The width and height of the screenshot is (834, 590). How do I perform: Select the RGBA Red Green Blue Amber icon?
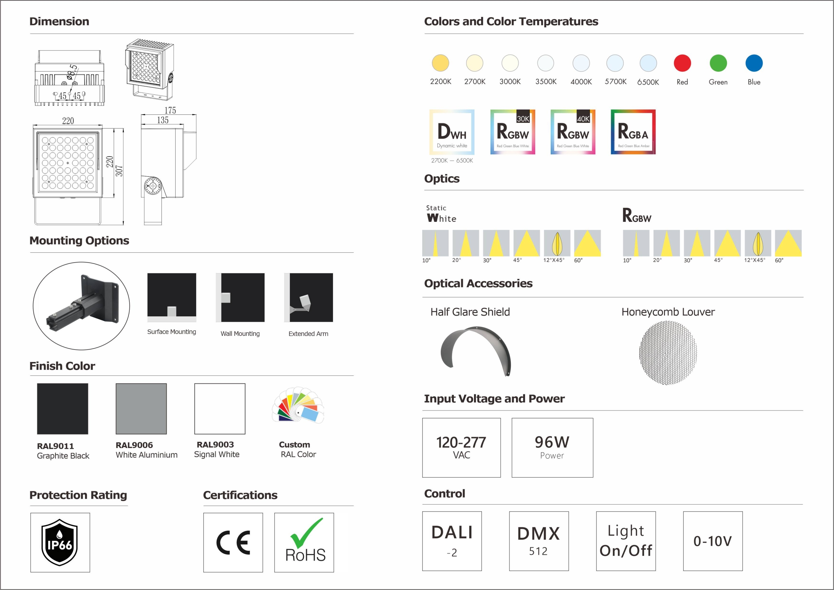[633, 132]
